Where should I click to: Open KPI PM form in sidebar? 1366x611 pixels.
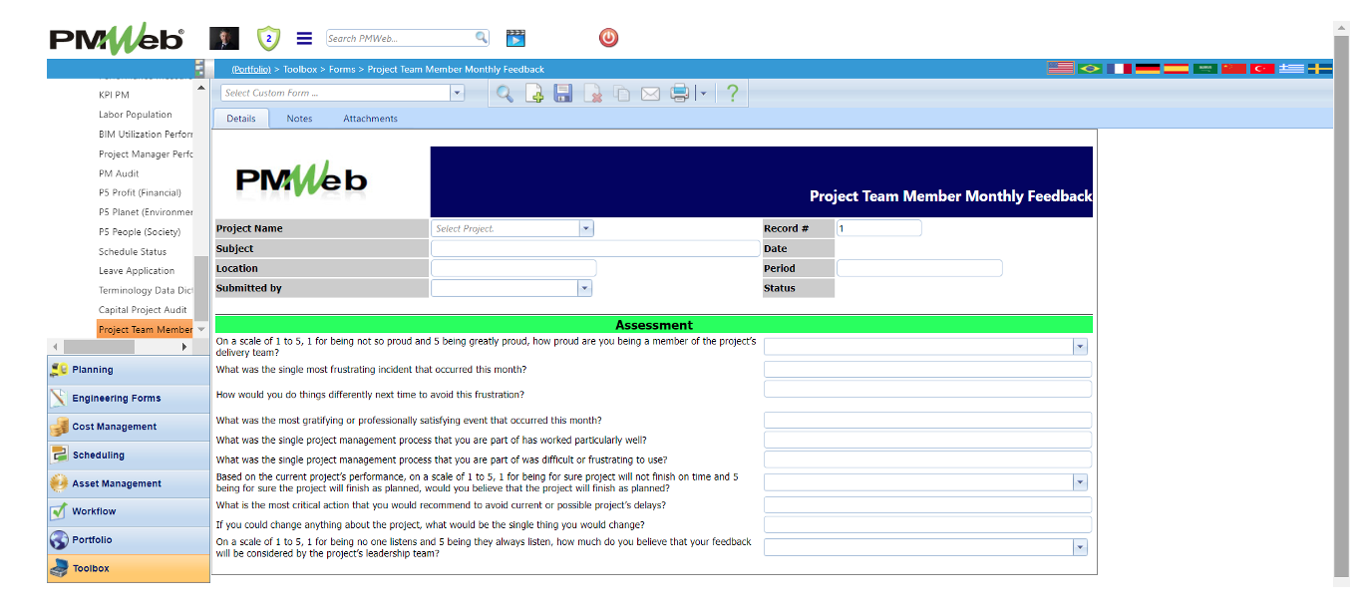coord(114,95)
